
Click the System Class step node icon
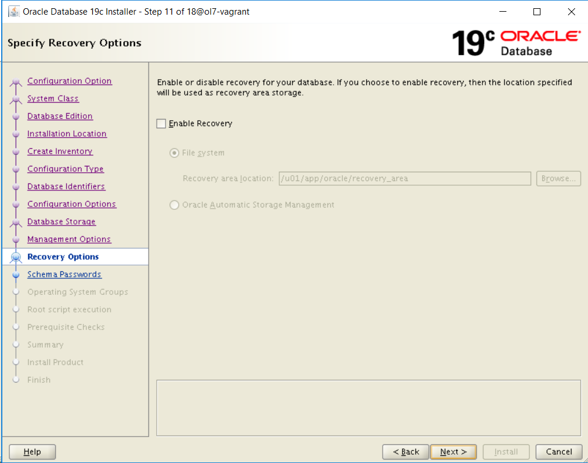click(16, 99)
